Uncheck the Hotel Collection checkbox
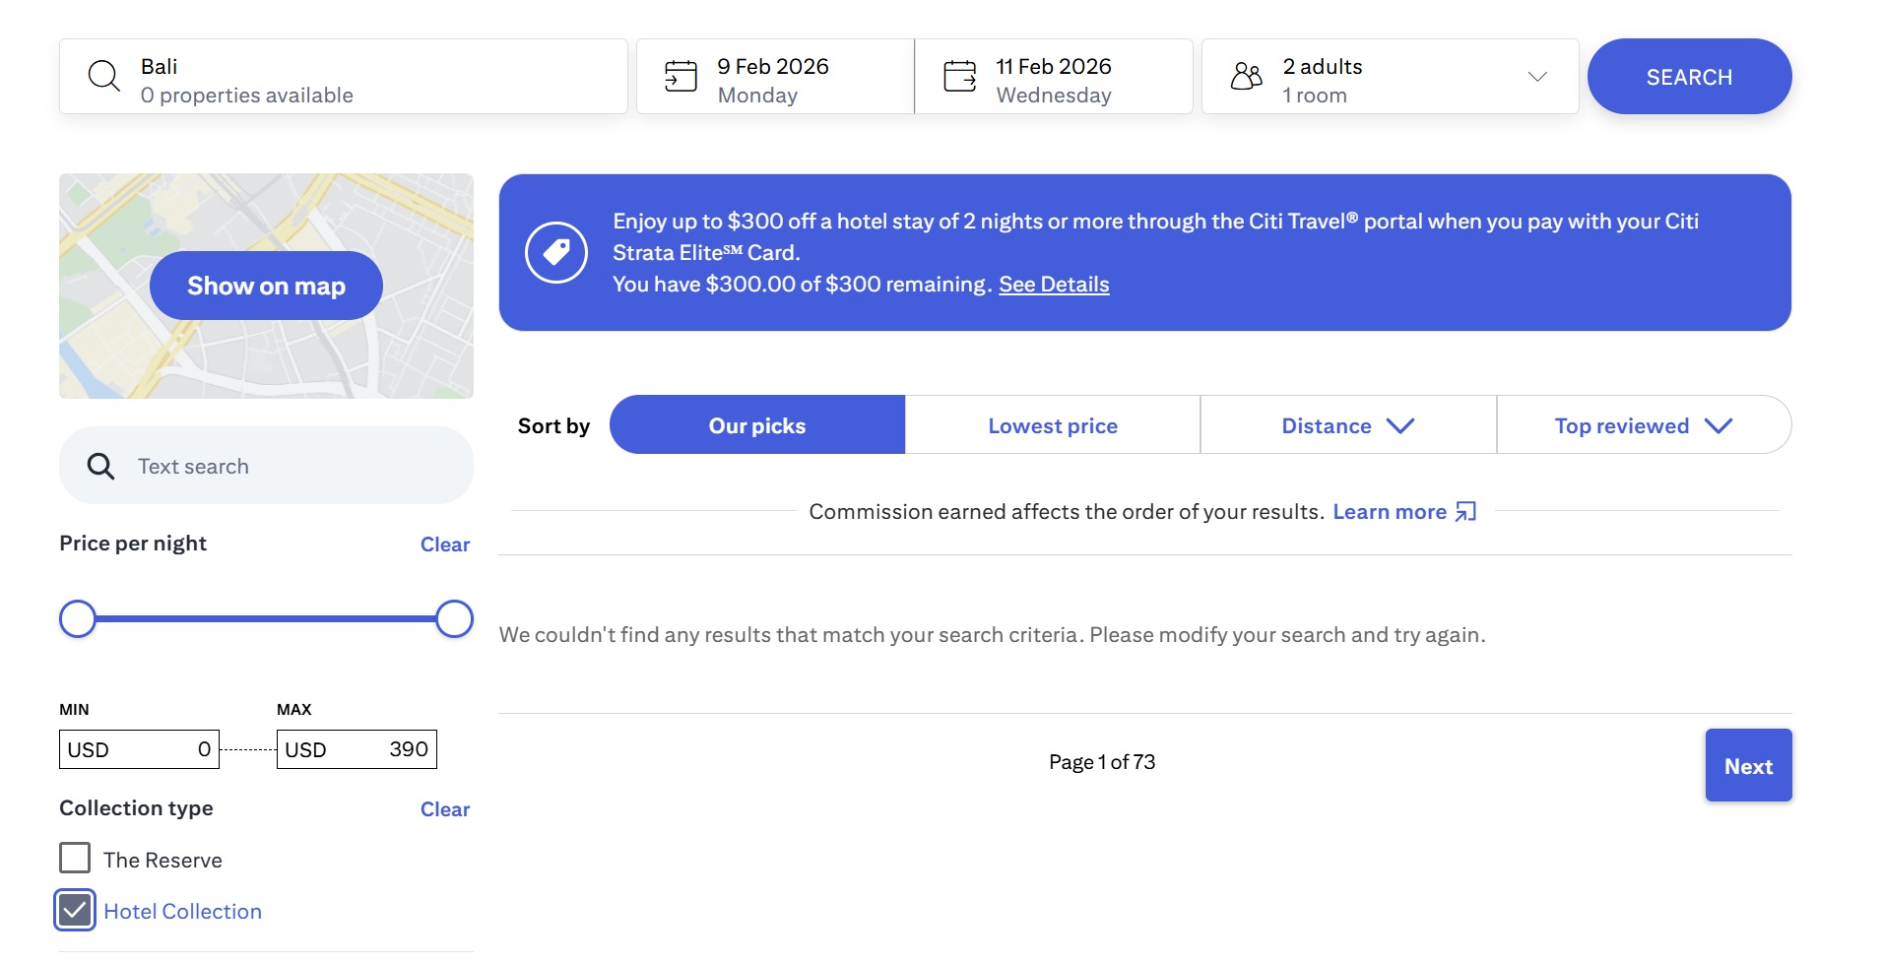 coord(75,911)
